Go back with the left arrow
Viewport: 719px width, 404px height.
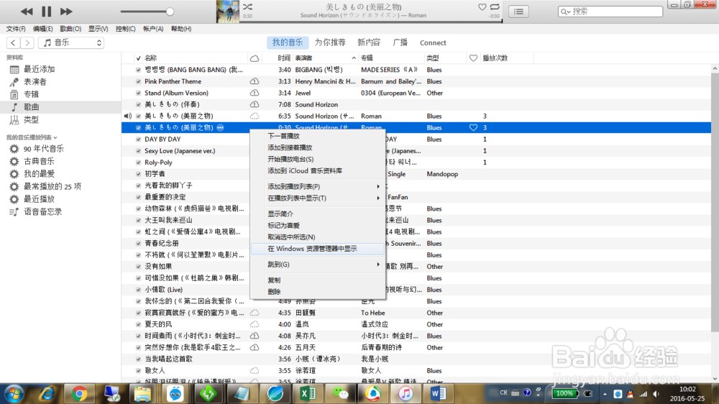pyautogui.click(x=13, y=42)
